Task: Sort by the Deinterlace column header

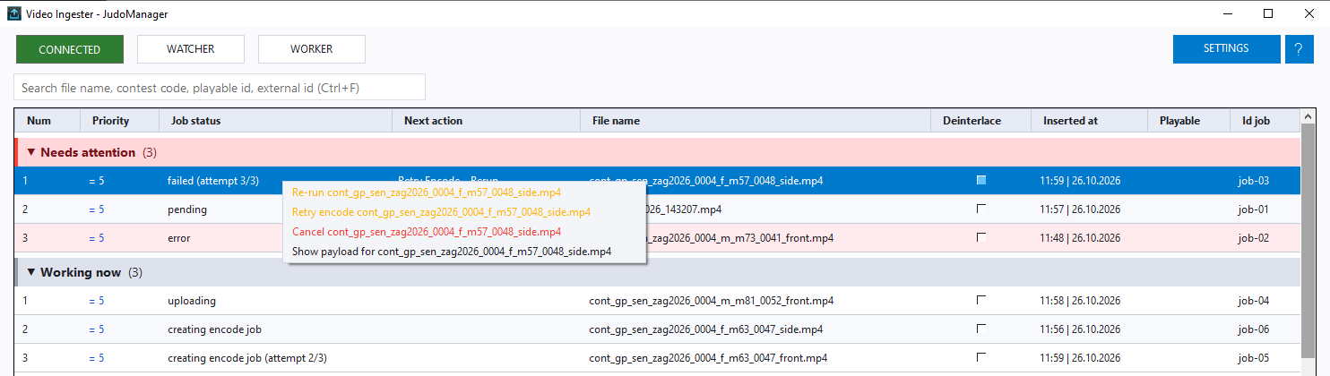Action: pyautogui.click(x=981, y=121)
